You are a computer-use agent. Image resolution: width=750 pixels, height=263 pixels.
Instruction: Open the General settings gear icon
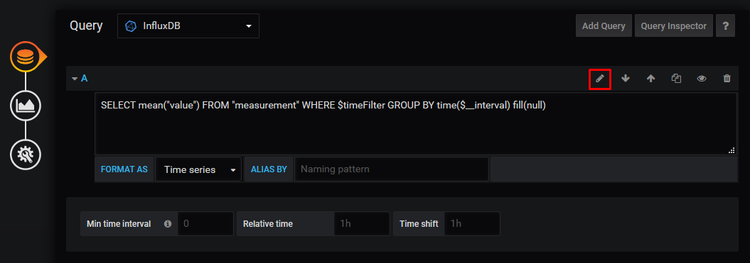pyautogui.click(x=26, y=154)
